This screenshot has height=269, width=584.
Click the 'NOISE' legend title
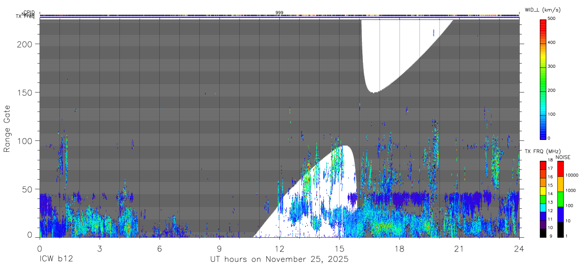click(564, 157)
